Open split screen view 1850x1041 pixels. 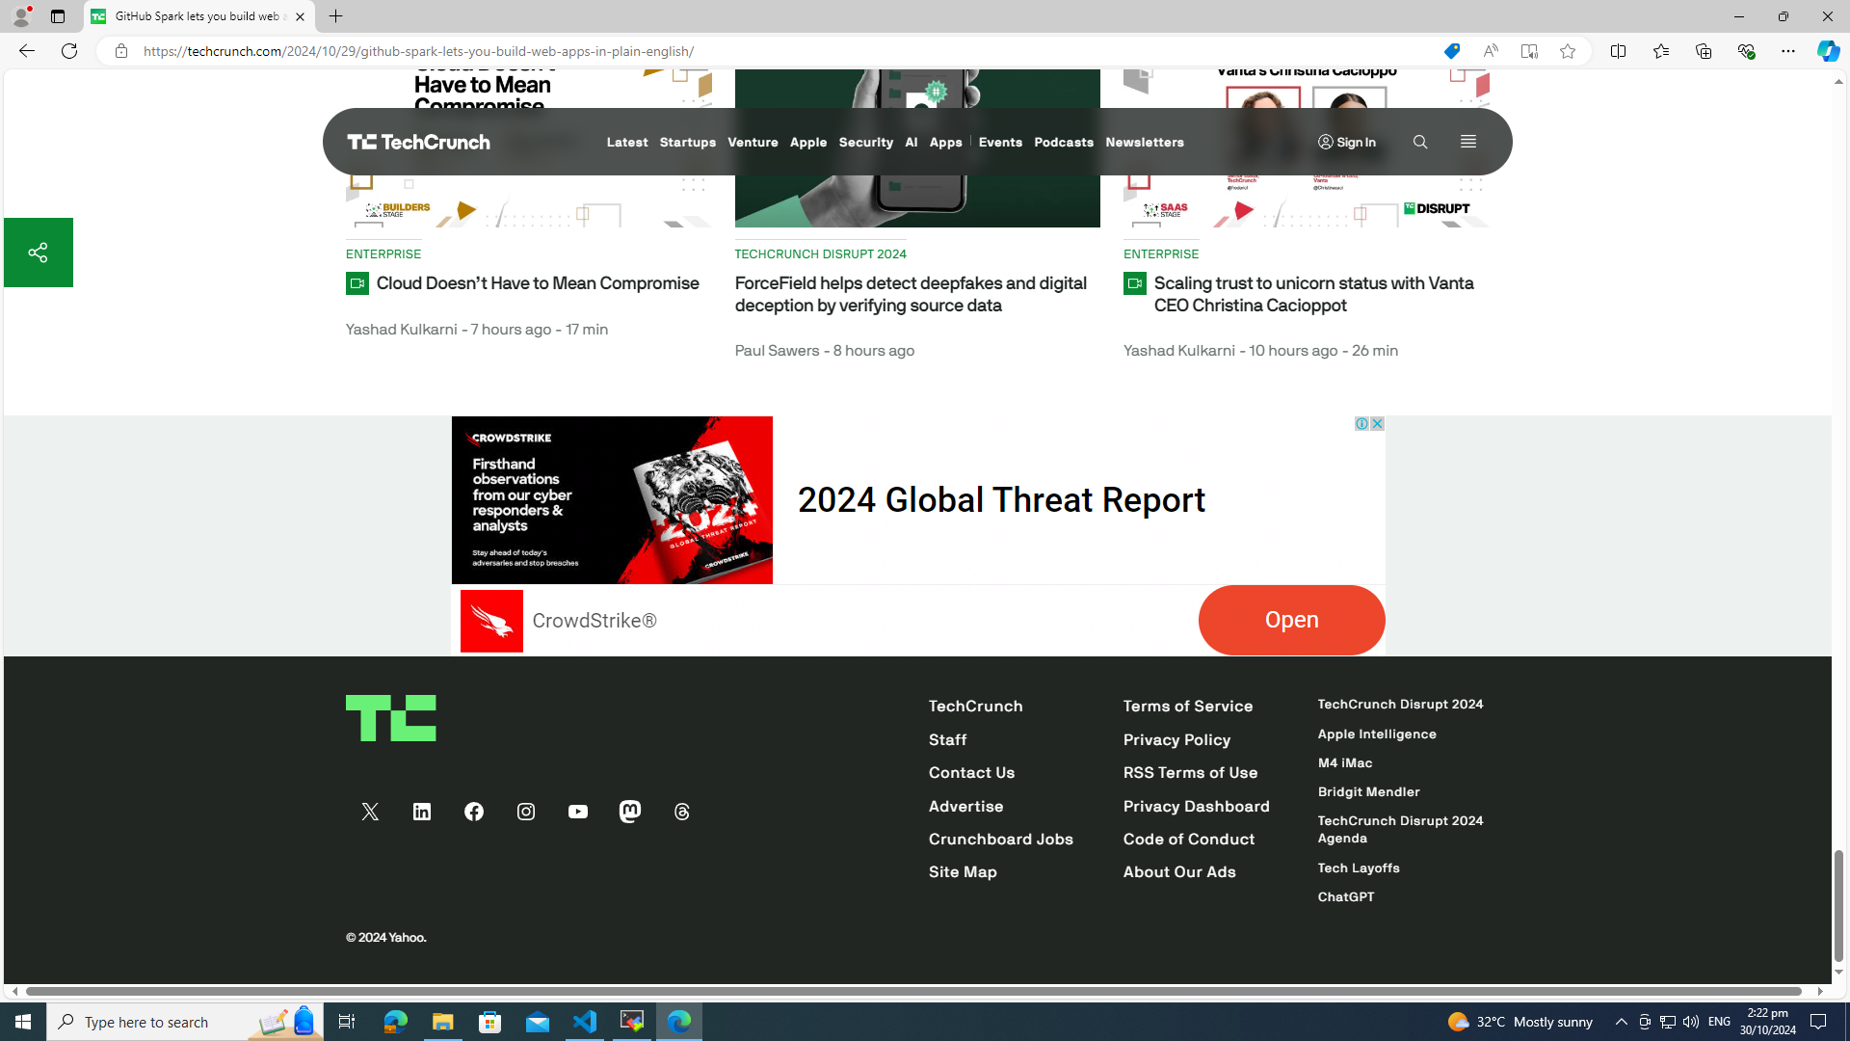pyautogui.click(x=1619, y=51)
